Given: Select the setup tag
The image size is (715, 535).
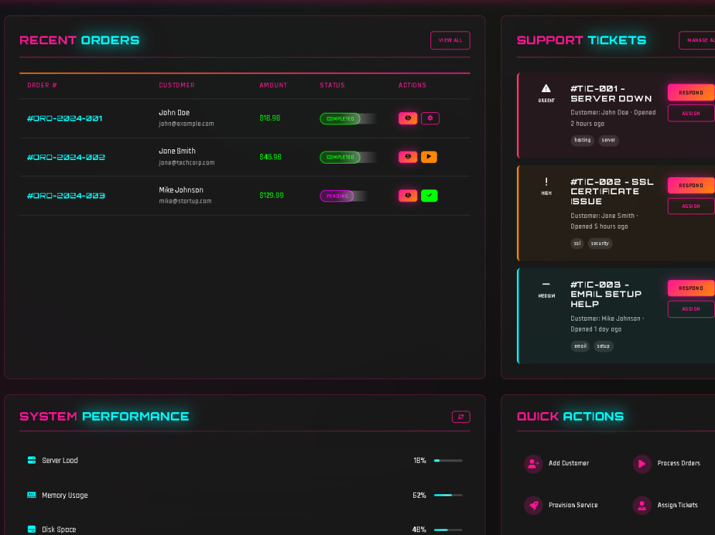Looking at the screenshot, I should click(x=603, y=346).
